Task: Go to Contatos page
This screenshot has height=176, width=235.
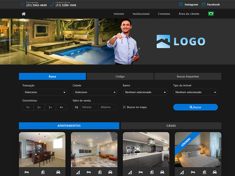Action: pyautogui.click(x=164, y=14)
